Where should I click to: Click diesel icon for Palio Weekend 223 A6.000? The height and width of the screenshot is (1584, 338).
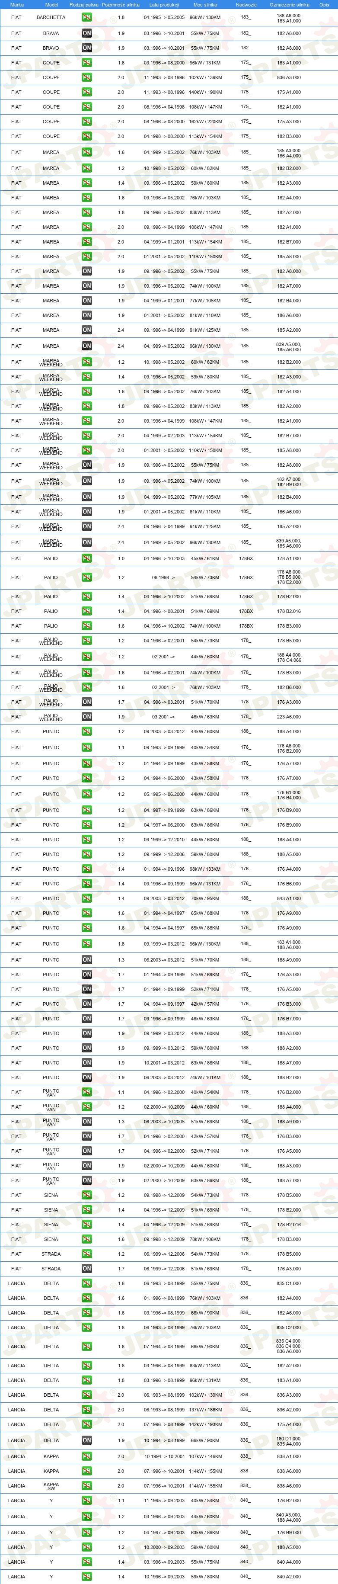pos(86,716)
